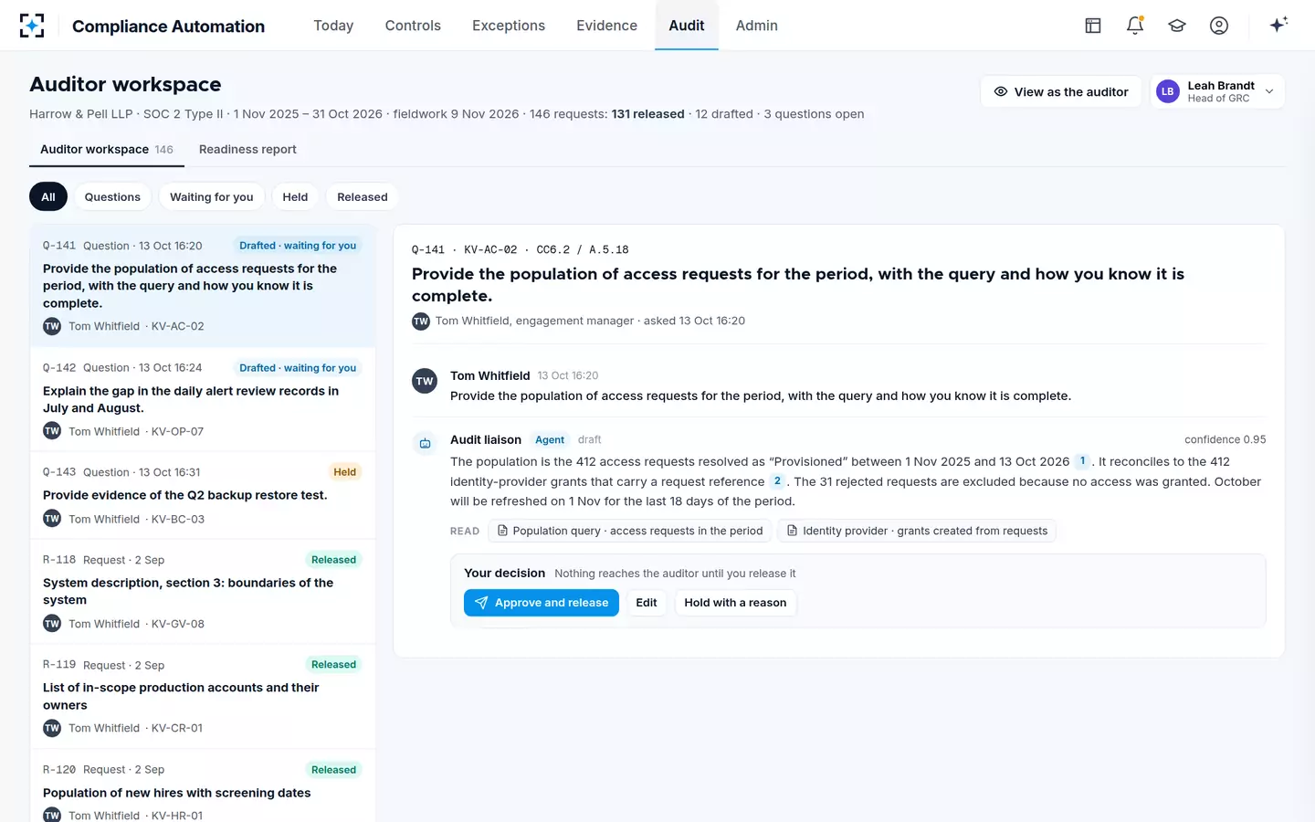Click Hold with a reason

point(735,603)
